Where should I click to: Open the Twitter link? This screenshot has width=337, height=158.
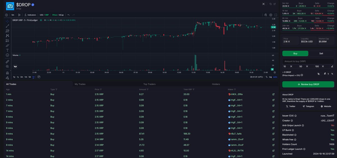[291, 107]
